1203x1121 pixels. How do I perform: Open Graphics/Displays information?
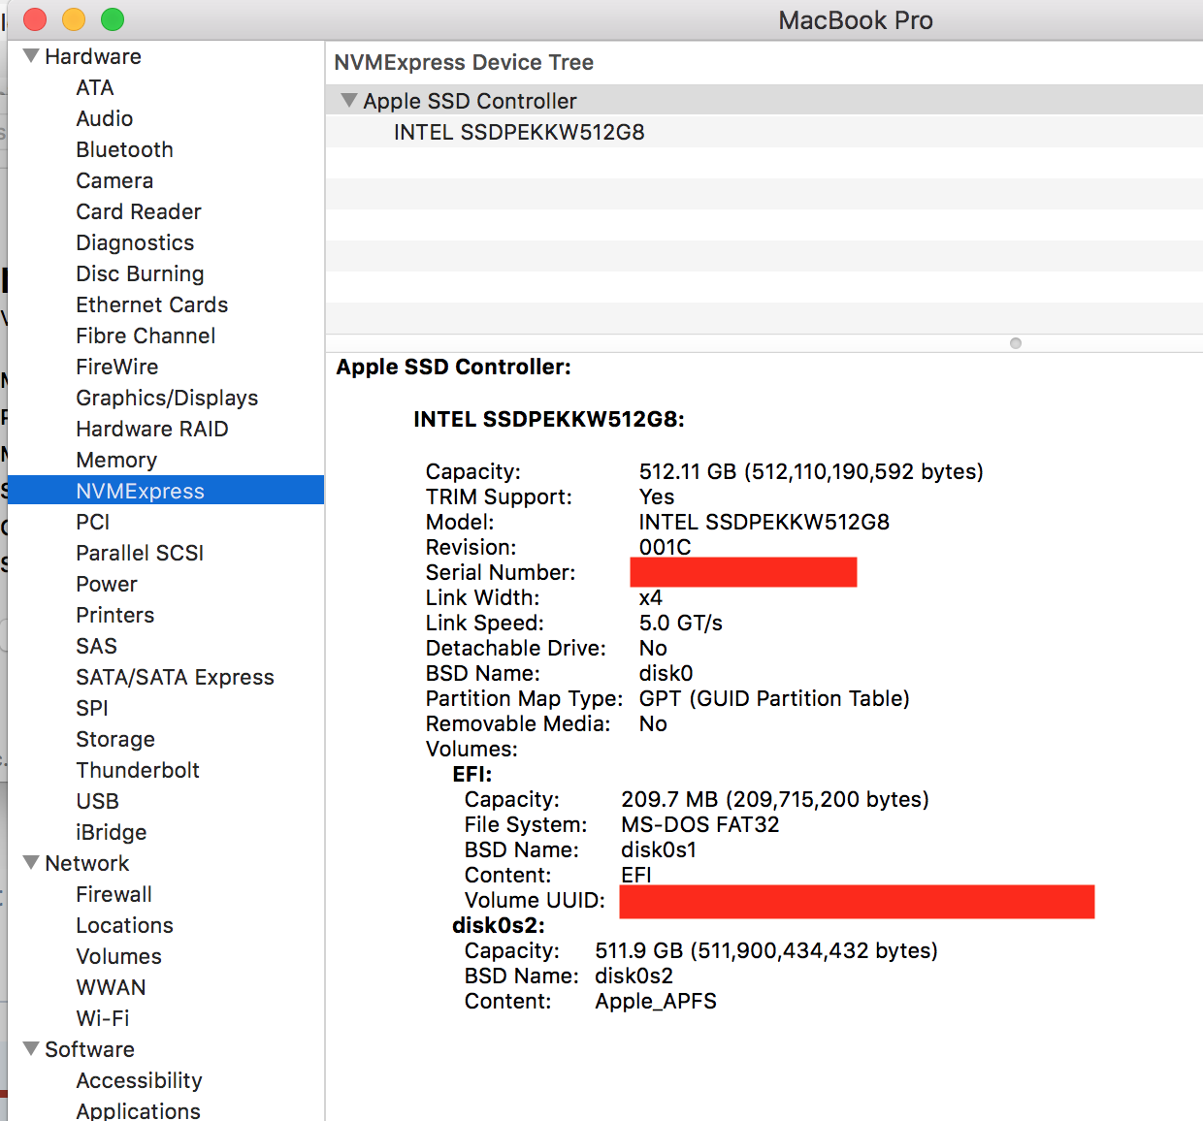(x=167, y=398)
